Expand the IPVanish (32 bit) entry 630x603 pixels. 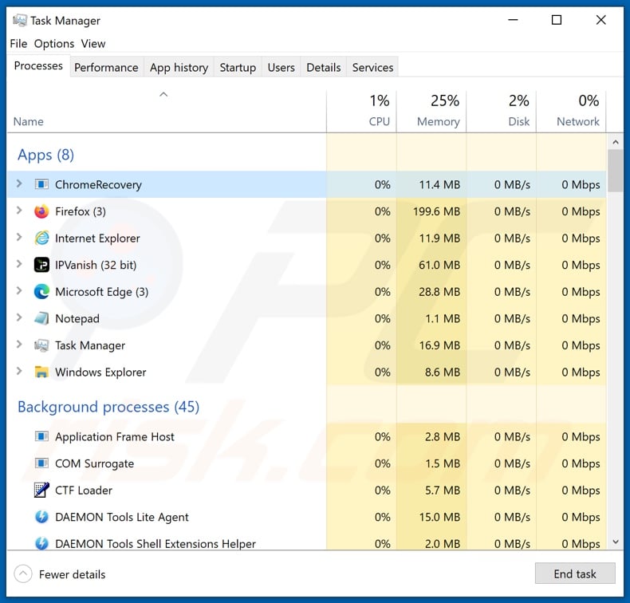click(19, 264)
